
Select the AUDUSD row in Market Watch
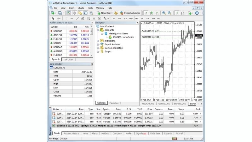point(70,51)
